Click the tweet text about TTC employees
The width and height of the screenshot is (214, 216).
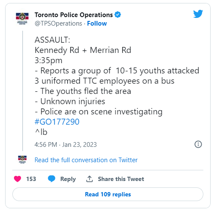(117, 76)
